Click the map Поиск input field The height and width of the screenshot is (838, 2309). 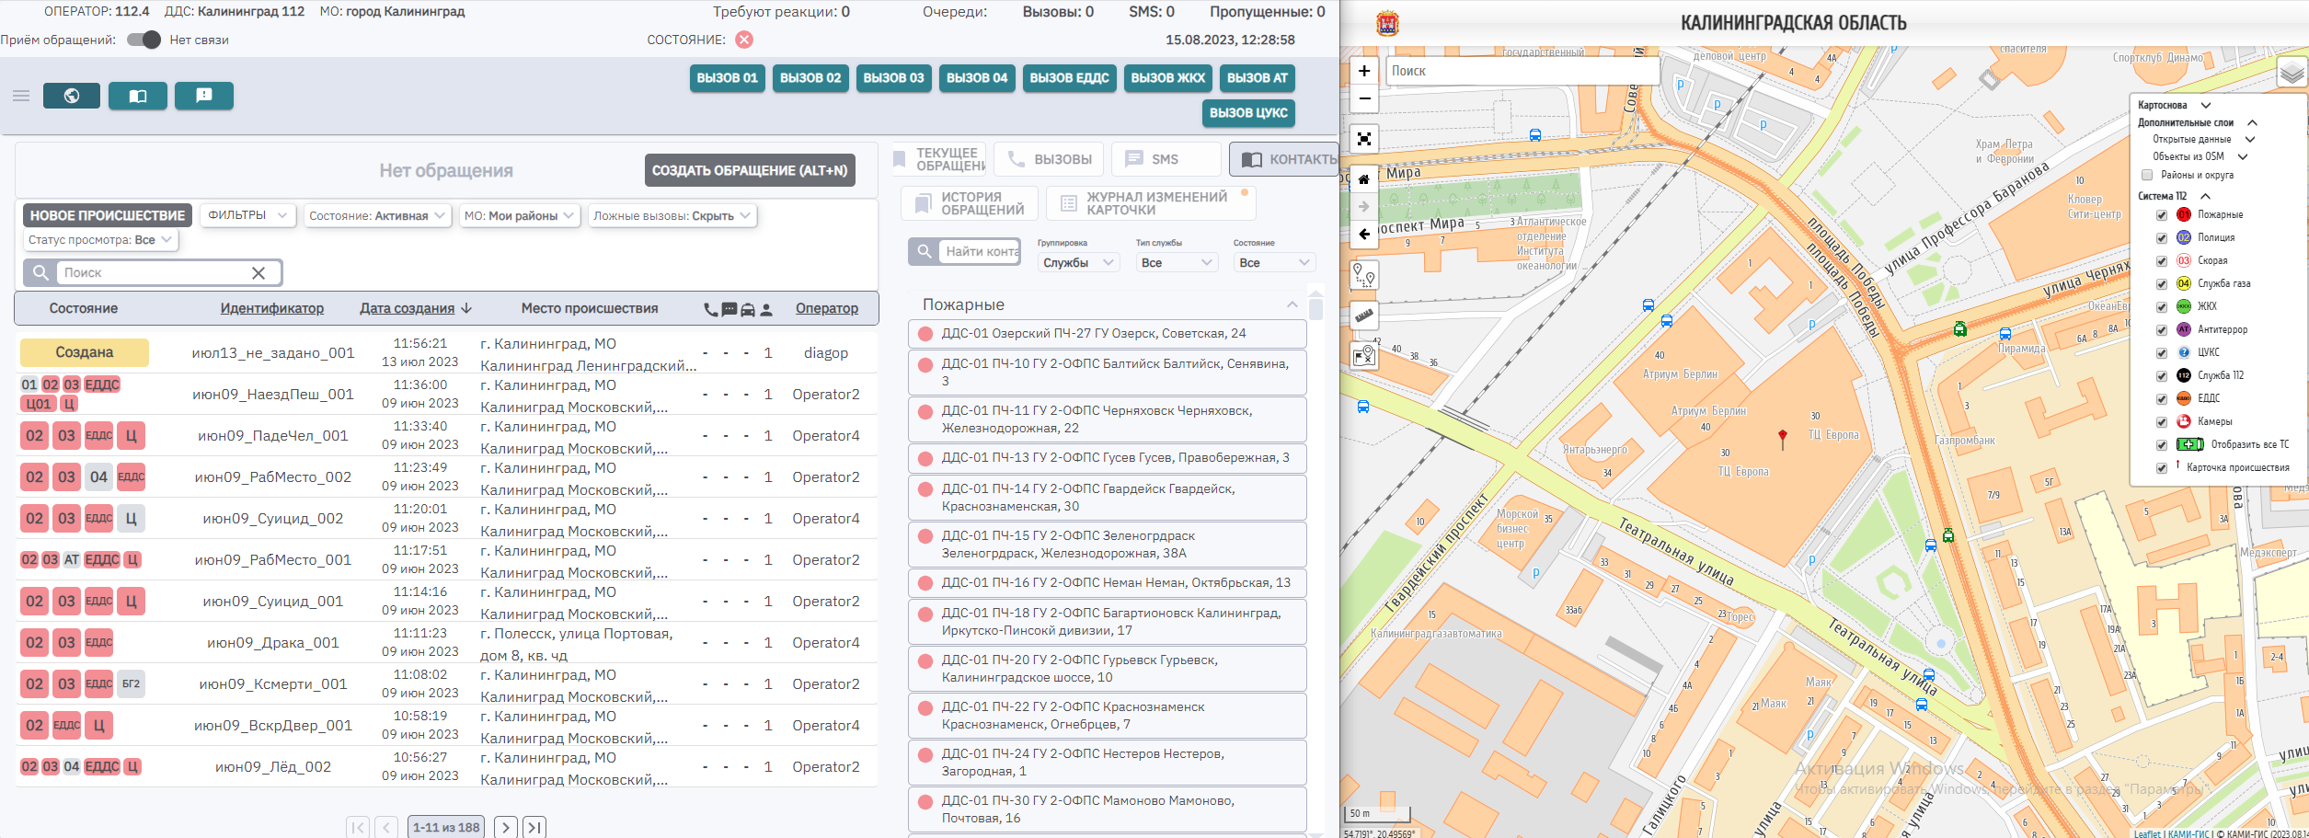pyautogui.click(x=1522, y=71)
